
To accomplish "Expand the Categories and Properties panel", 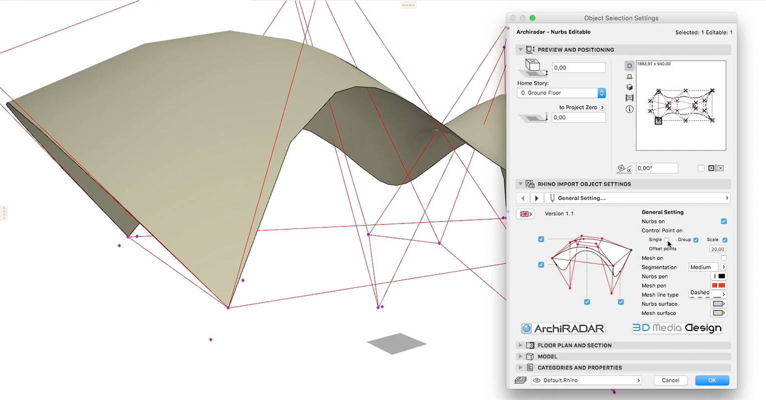I will tap(520, 367).
